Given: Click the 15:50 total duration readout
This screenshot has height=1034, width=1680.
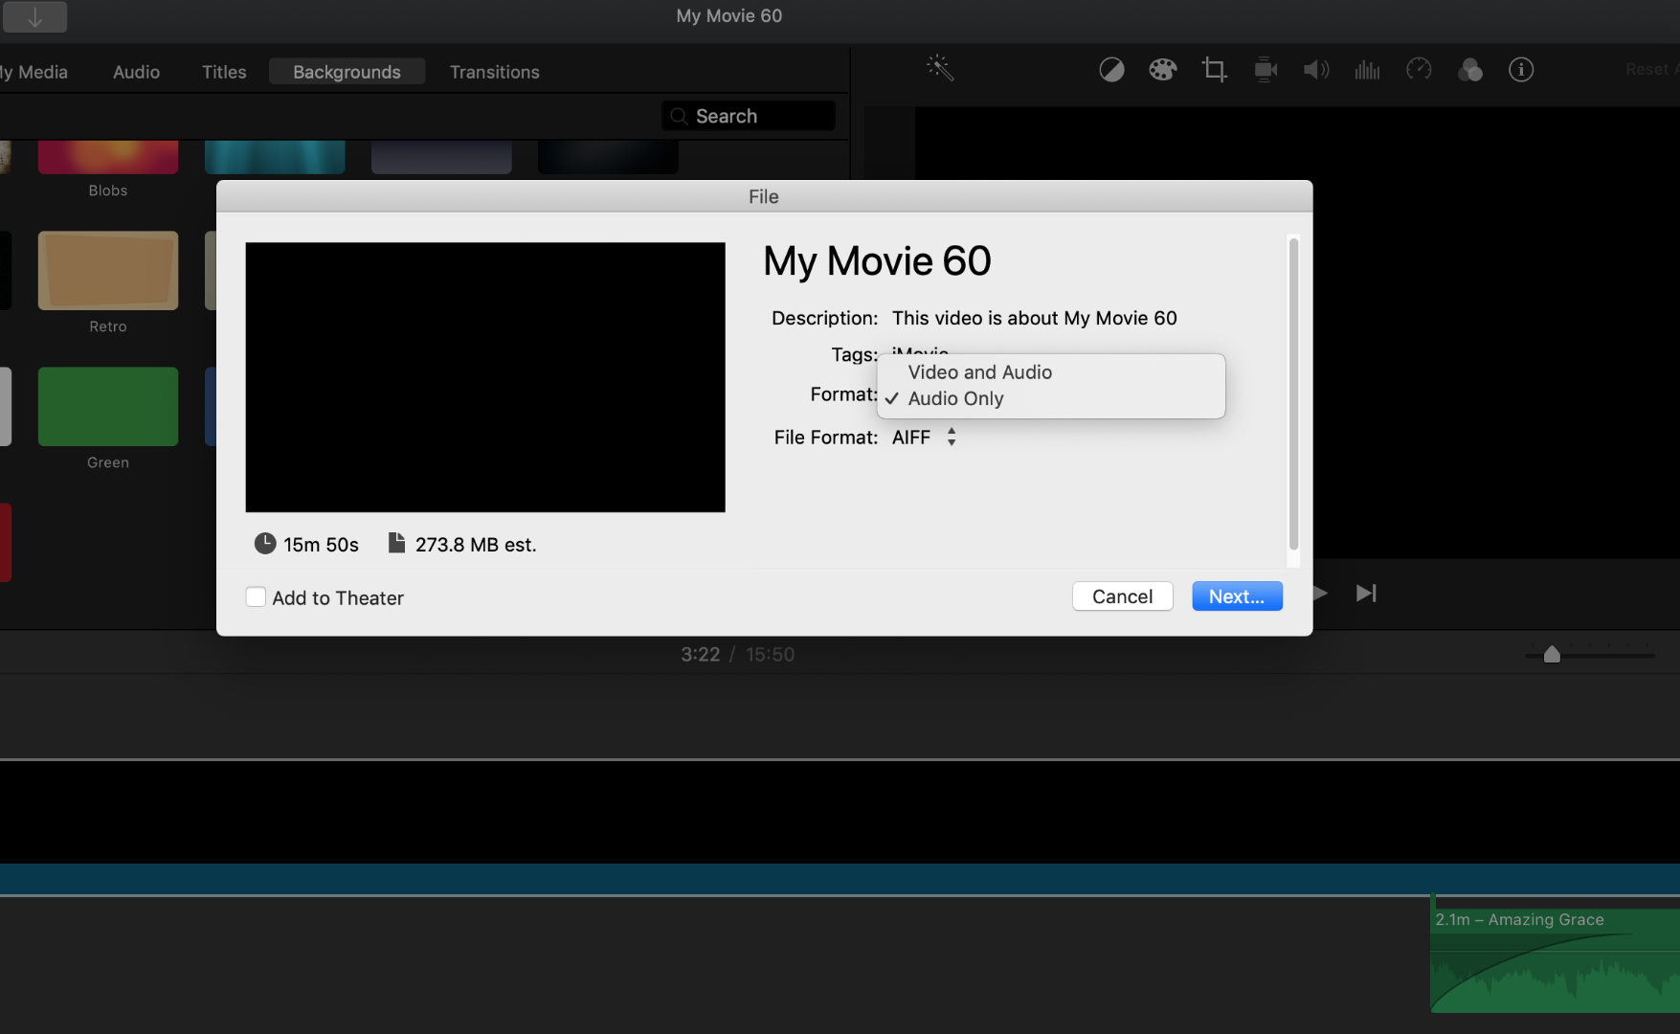Looking at the screenshot, I should click(770, 655).
